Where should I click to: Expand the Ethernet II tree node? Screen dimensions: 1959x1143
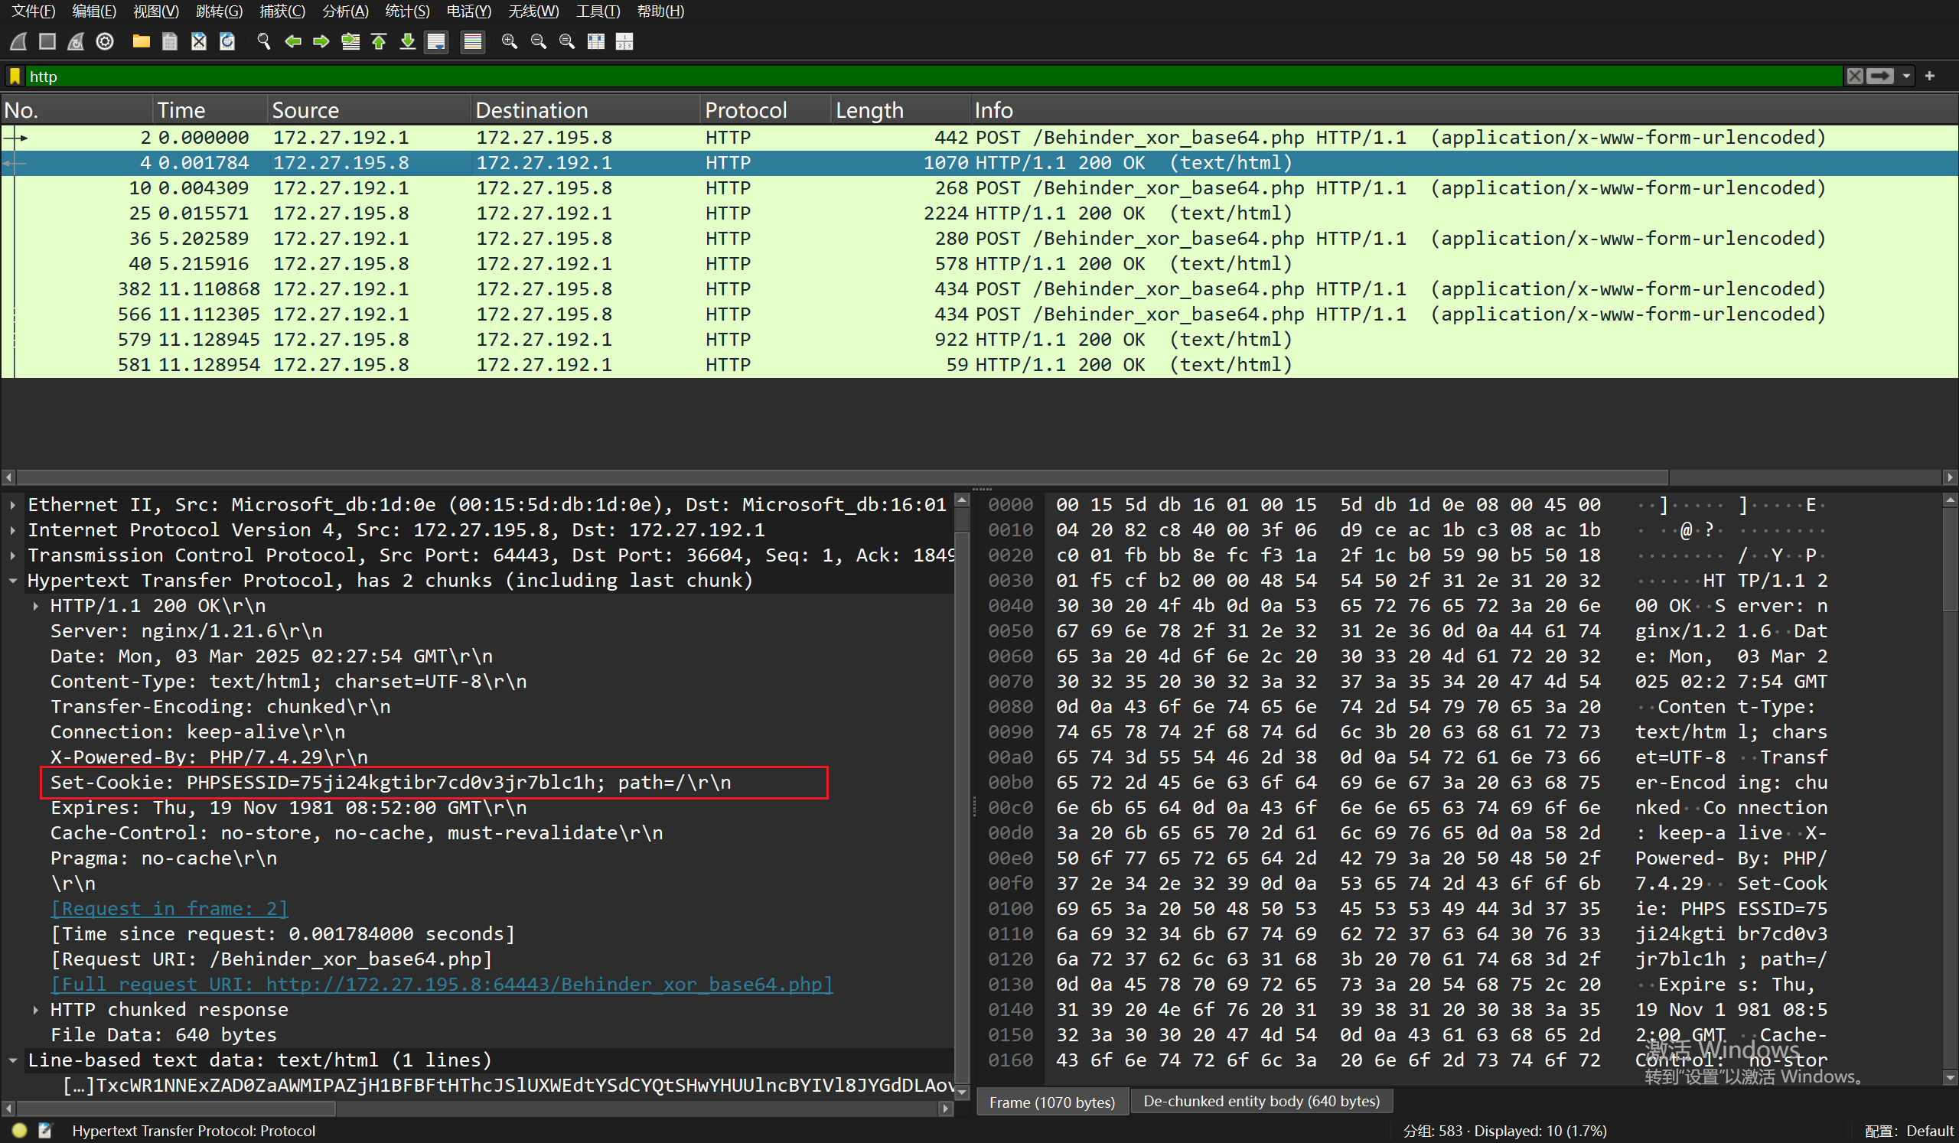pyautogui.click(x=13, y=505)
